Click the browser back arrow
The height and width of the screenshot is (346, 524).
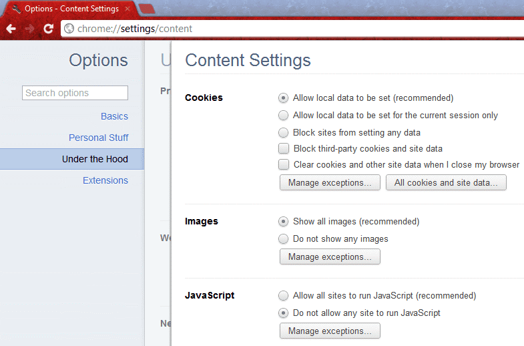tap(11, 29)
